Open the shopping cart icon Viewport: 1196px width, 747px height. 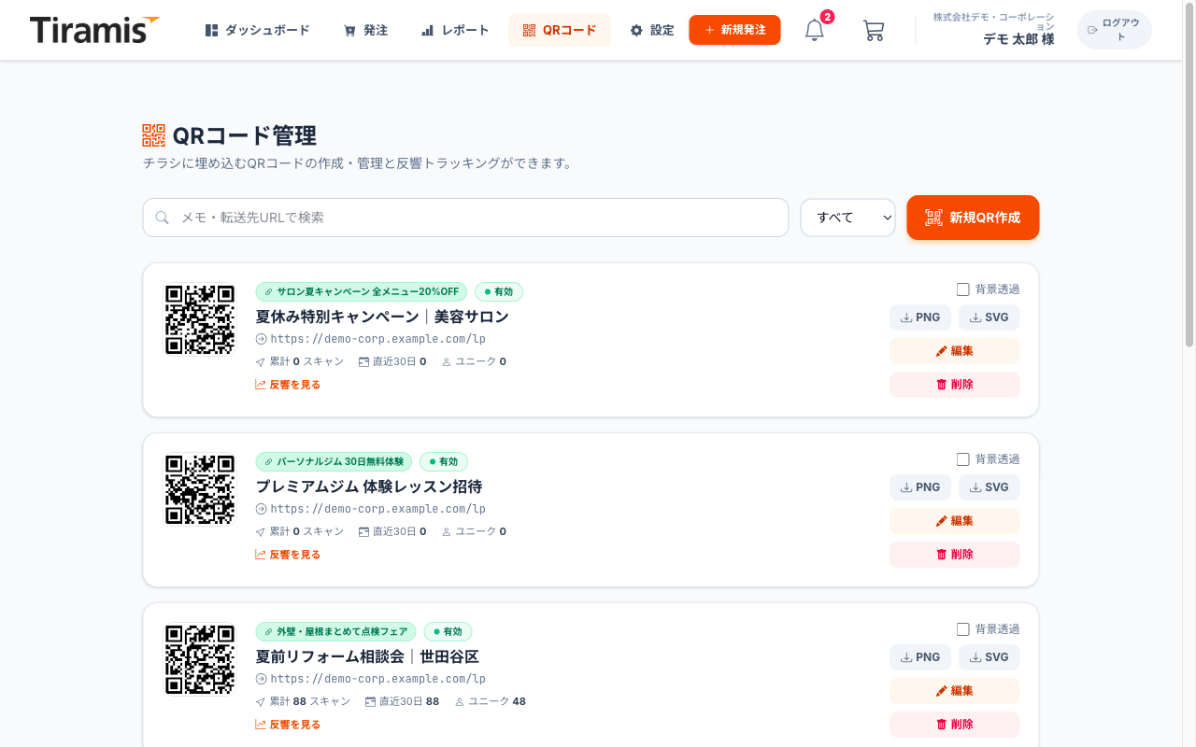click(x=874, y=30)
